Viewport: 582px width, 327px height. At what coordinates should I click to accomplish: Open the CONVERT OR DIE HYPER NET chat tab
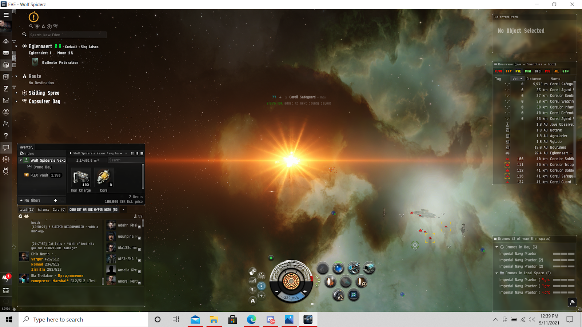click(93, 210)
